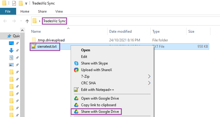
Task: Sort by the Date modified column header
Action: click(x=120, y=31)
